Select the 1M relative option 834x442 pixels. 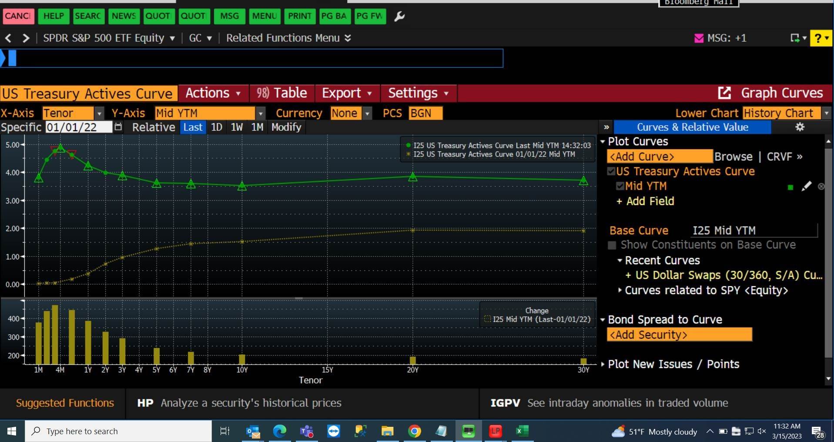click(x=257, y=127)
